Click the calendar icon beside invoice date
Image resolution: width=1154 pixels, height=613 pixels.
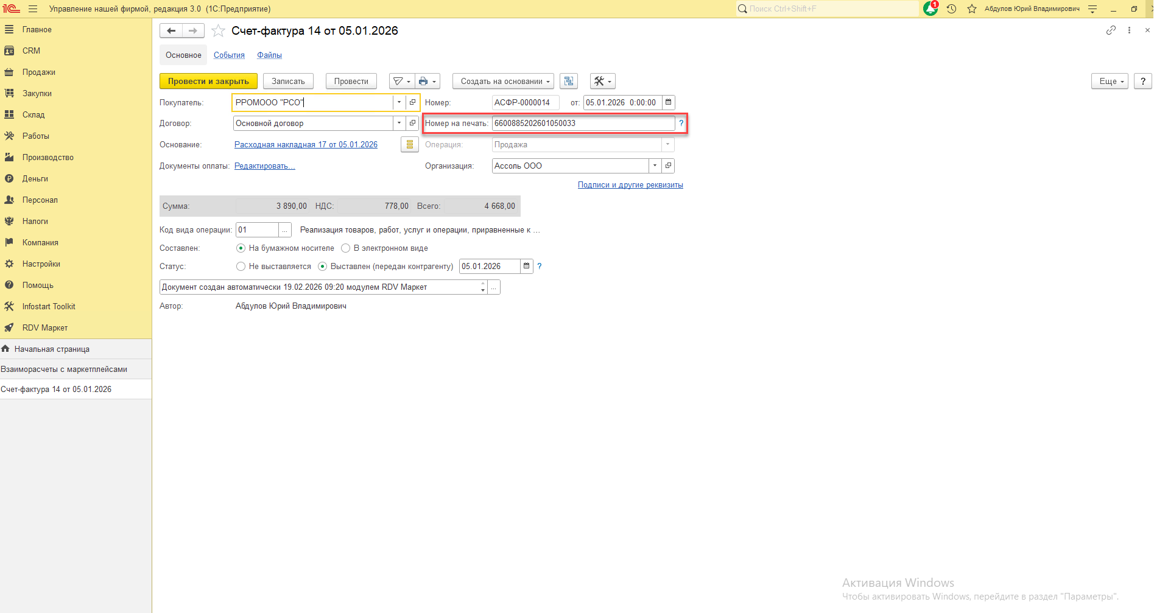click(668, 102)
